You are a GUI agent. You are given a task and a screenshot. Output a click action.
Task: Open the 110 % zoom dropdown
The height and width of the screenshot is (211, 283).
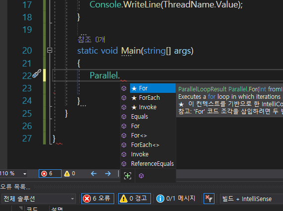click(x=25, y=174)
